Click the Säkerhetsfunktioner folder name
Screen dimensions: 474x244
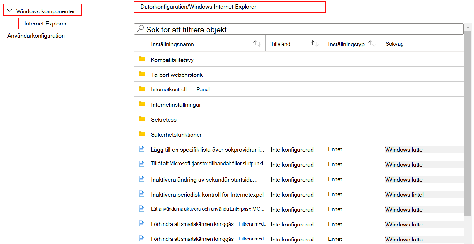[176, 135]
